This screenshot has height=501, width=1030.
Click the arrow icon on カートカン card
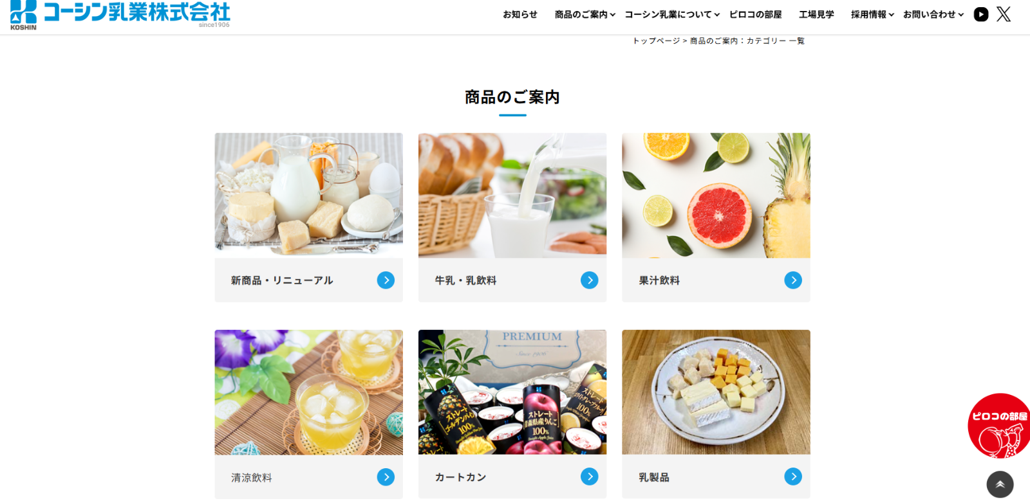tap(589, 477)
